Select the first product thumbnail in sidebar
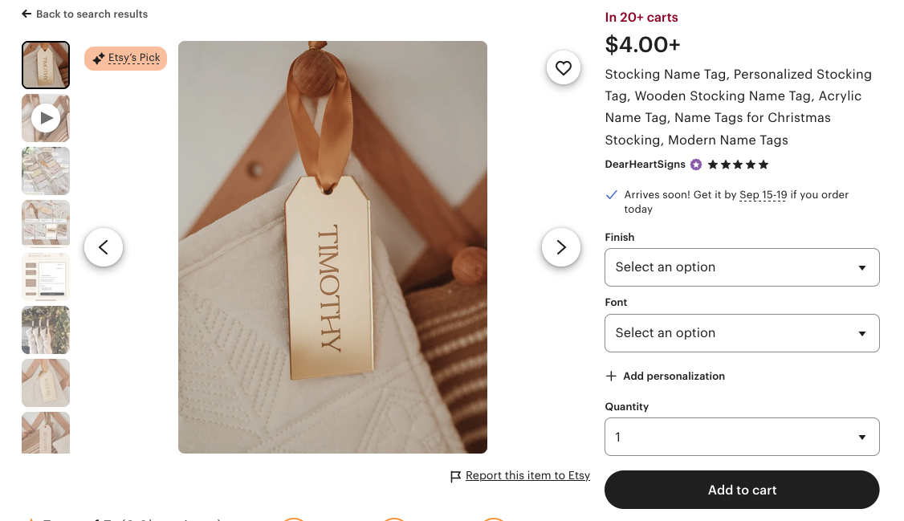Viewport: 904px width, 521px height. pyautogui.click(x=45, y=64)
